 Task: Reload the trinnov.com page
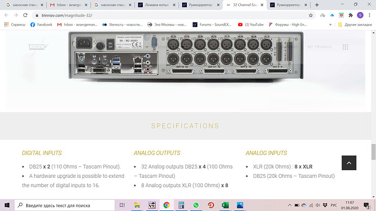pos(25,15)
